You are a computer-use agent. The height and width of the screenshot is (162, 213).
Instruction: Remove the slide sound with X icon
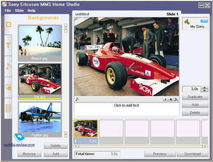tap(176, 99)
